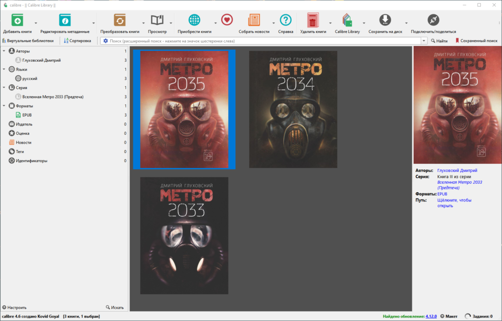Screen dimensions: 502x321
Task: Click the Найти (Find) button
Action: click(x=439, y=41)
